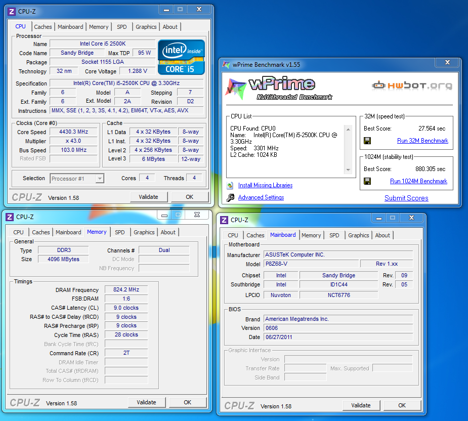Click the Level 3 cache value 6 MBytes
This screenshot has width=468, height=421.
point(153,159)
